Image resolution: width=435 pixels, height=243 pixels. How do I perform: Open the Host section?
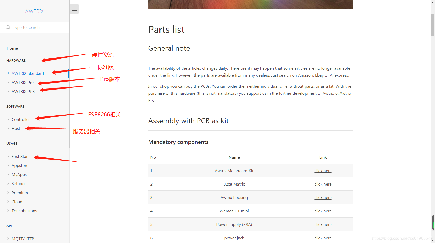[16, 128]
